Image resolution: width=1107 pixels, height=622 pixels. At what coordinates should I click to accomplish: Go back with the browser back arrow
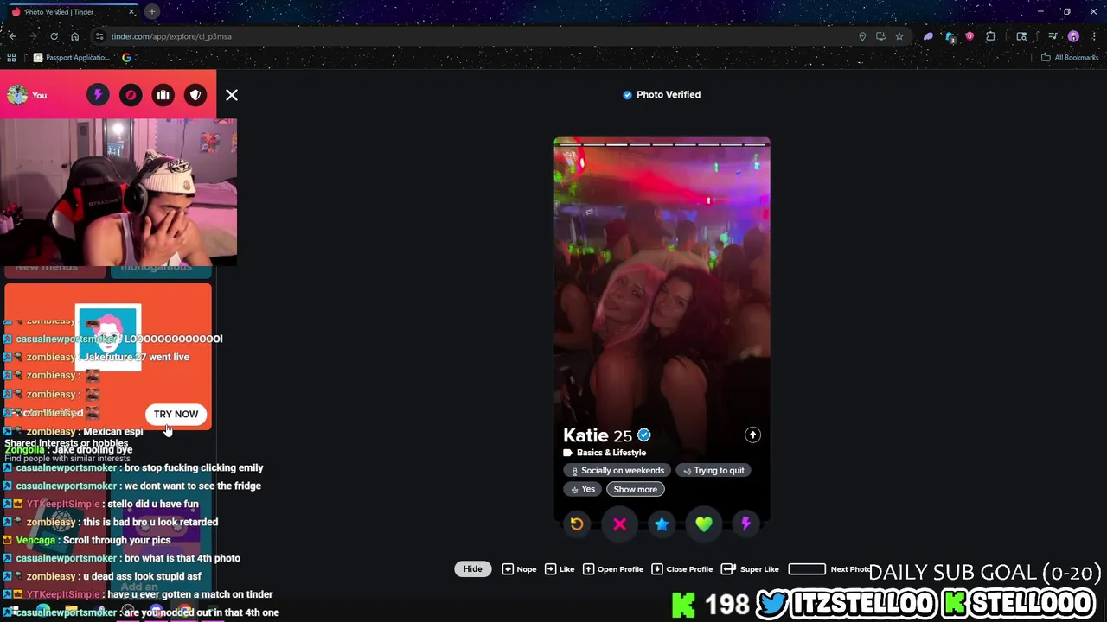tap(12, 36)
